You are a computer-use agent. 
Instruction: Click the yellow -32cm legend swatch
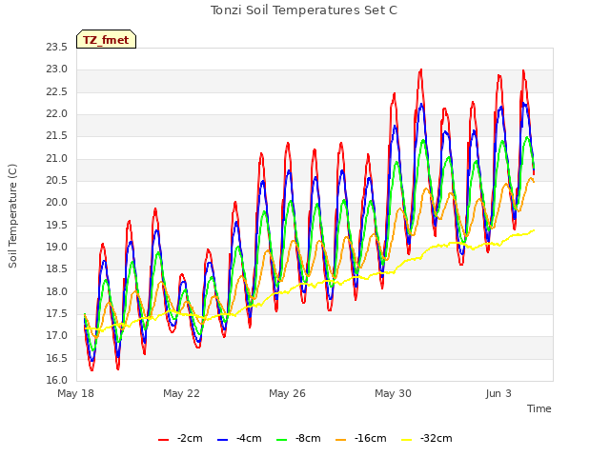coord(406,440)
